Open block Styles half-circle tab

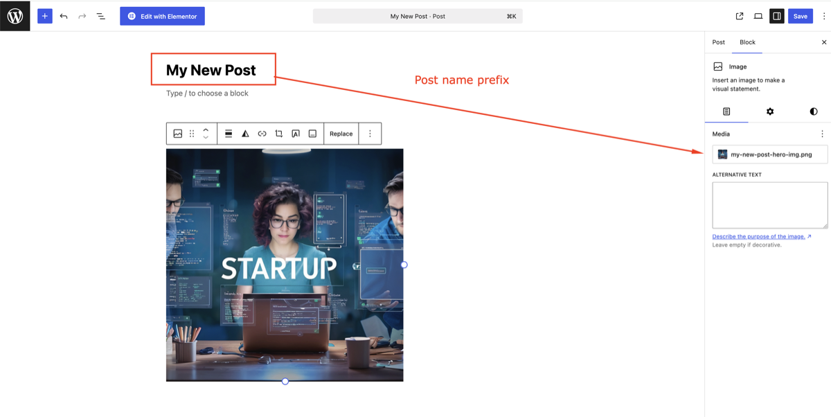(x=814, y=112)
